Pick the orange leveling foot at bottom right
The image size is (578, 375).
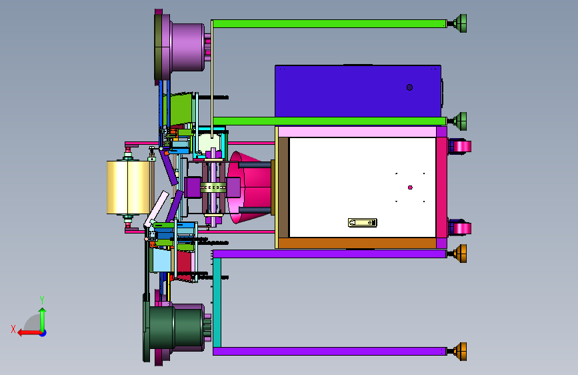pos(460,352)
